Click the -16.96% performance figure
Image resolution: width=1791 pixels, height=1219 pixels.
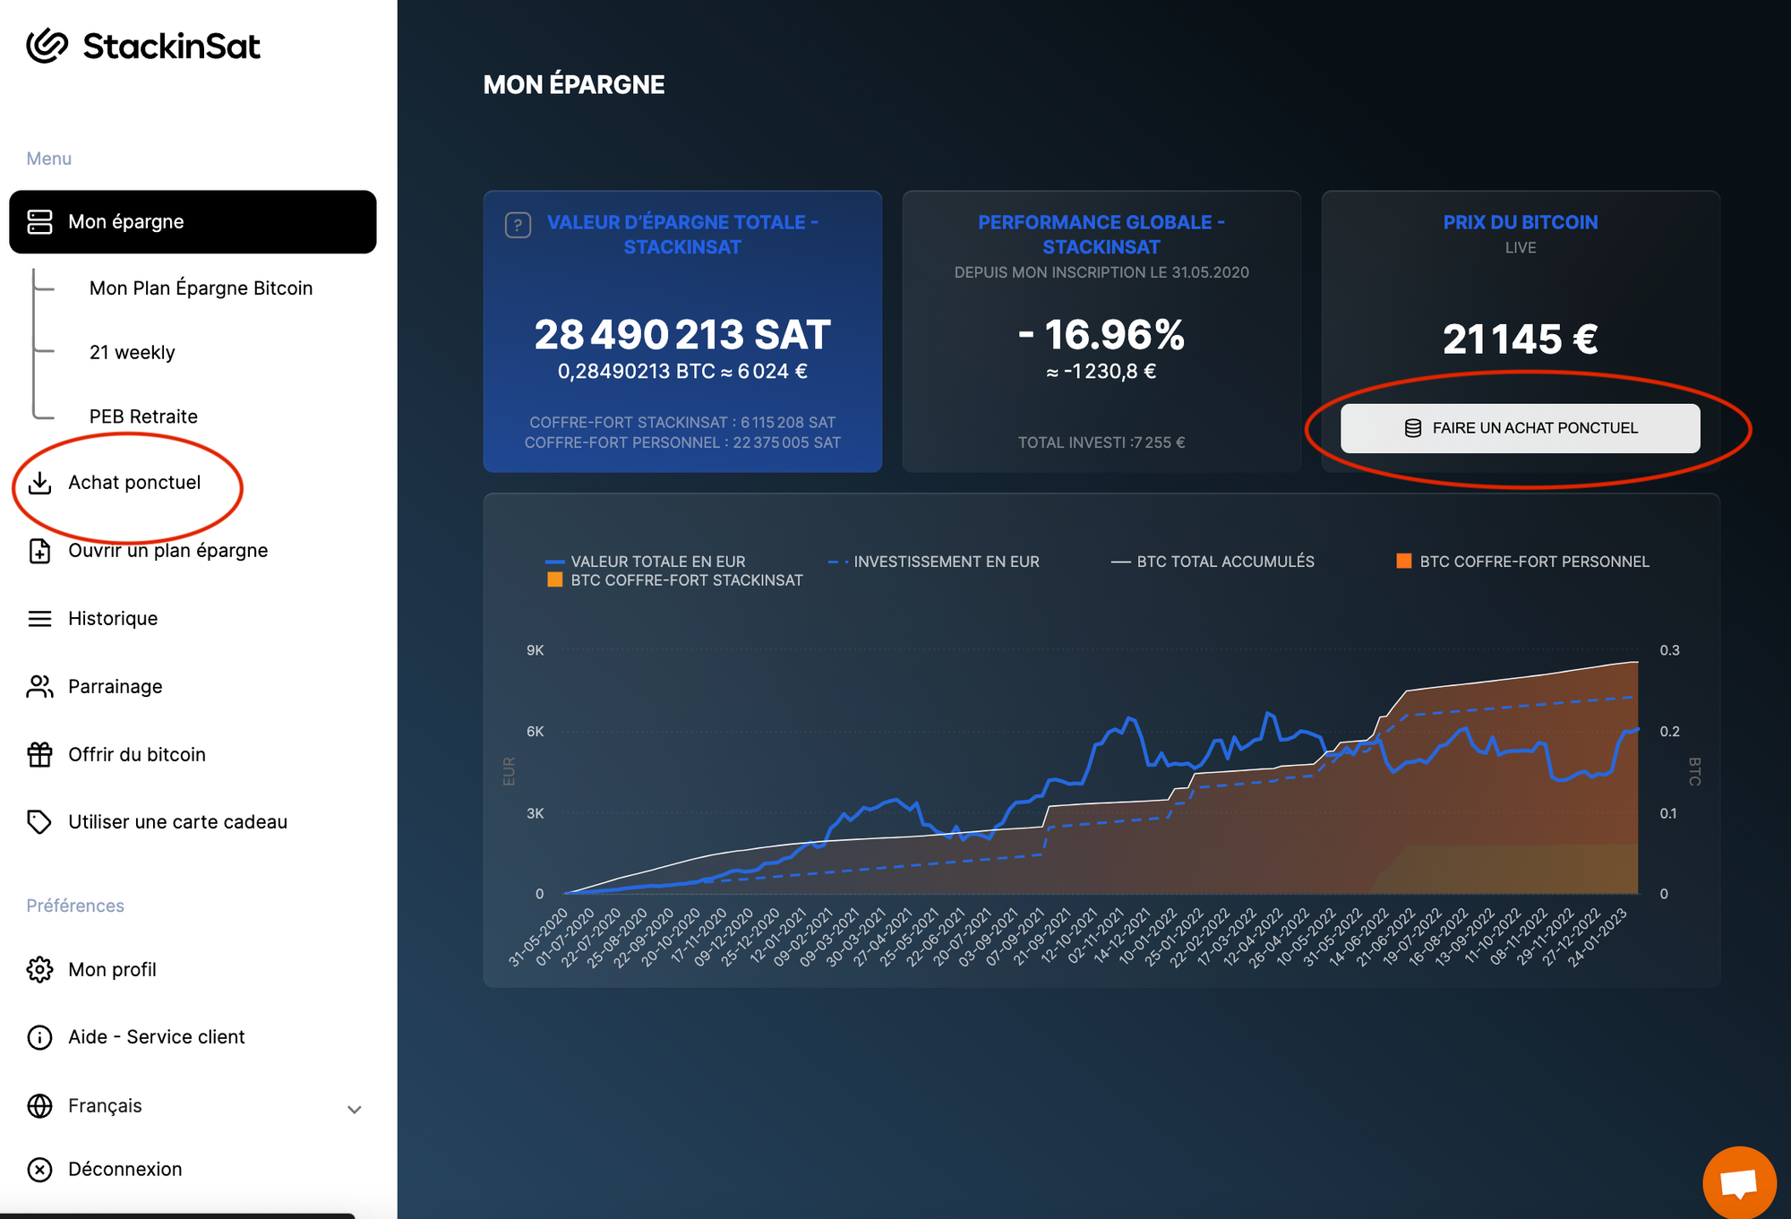point(1101,336)
